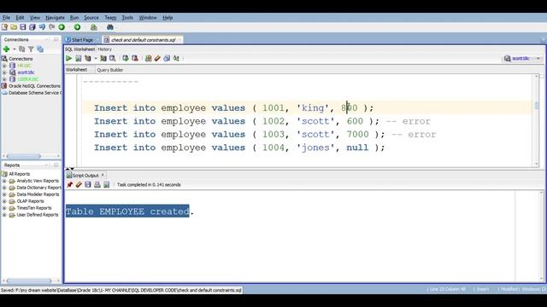
Task: Click 'Table EMPLOYEE created' output text
Action: tap(127, 211)
